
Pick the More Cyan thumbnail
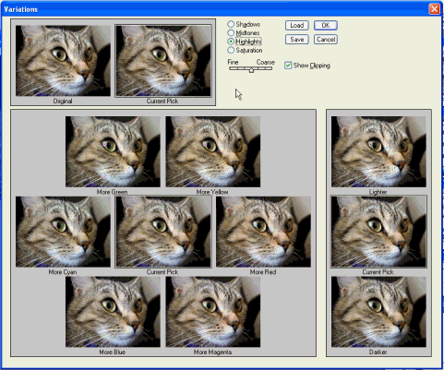click(x=63, y=232)
